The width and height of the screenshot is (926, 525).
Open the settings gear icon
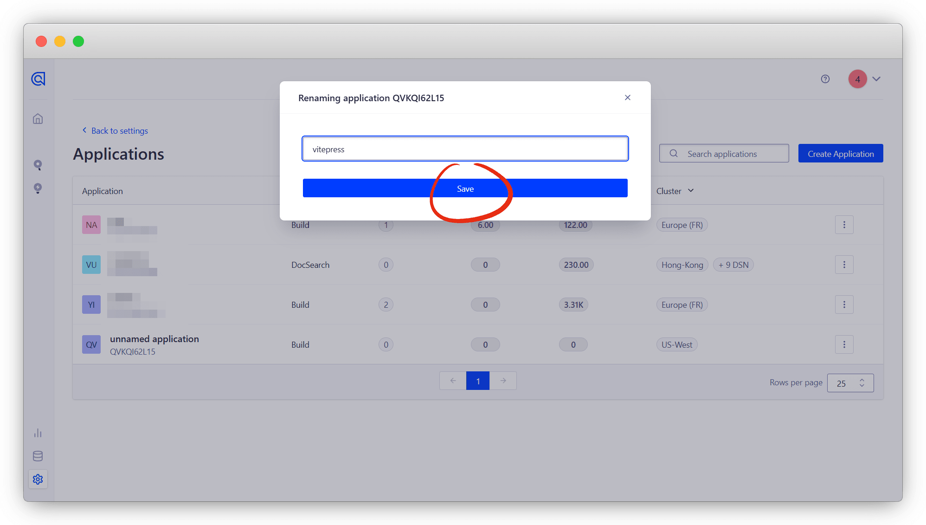(38, 479)
